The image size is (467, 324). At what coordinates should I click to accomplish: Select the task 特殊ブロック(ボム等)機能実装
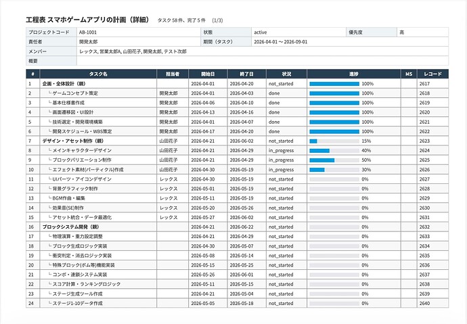coord(83,265)
